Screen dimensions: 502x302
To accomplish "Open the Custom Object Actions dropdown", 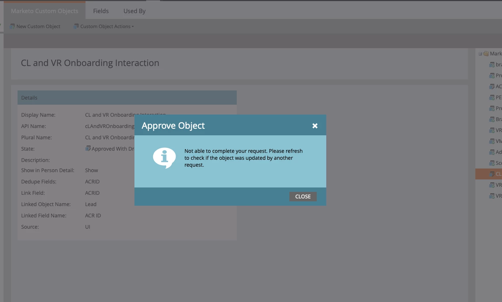I will [x=104, y=26].
